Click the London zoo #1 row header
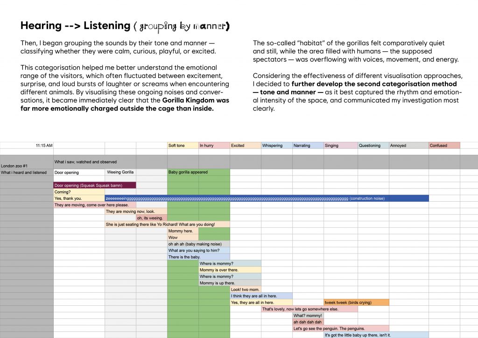The height and width of the screenshot is (338, 478). click(27, 165)
